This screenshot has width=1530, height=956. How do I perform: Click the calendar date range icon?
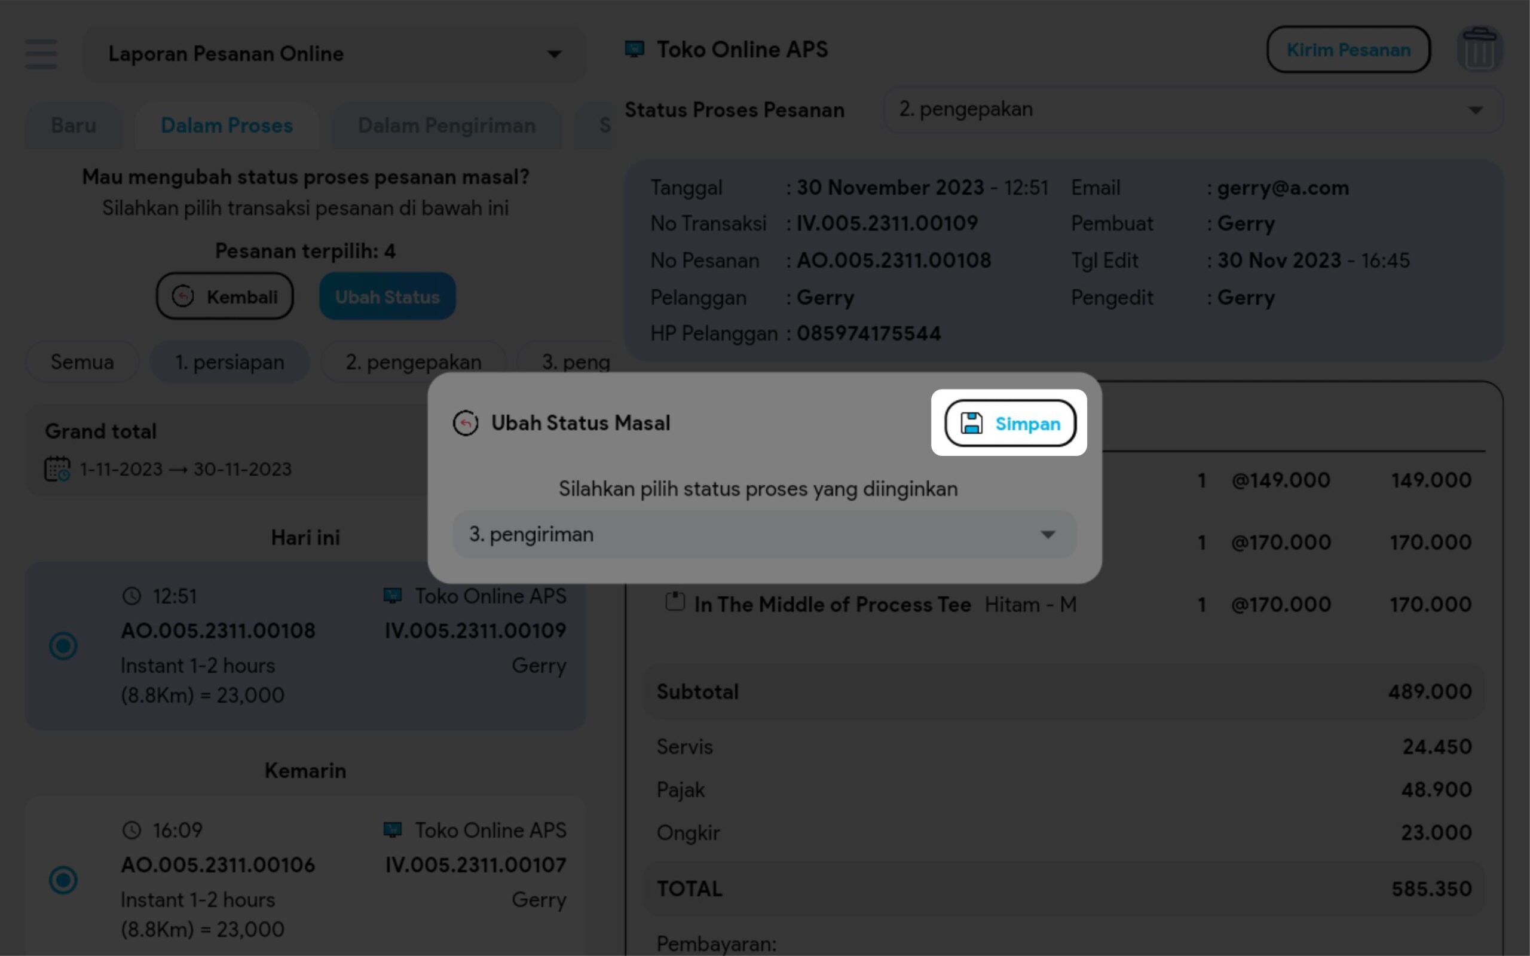click(57, 469)
